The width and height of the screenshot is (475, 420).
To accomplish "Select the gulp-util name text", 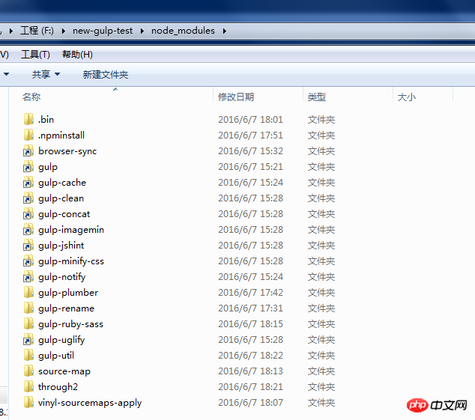I will (x=56, y=356).
